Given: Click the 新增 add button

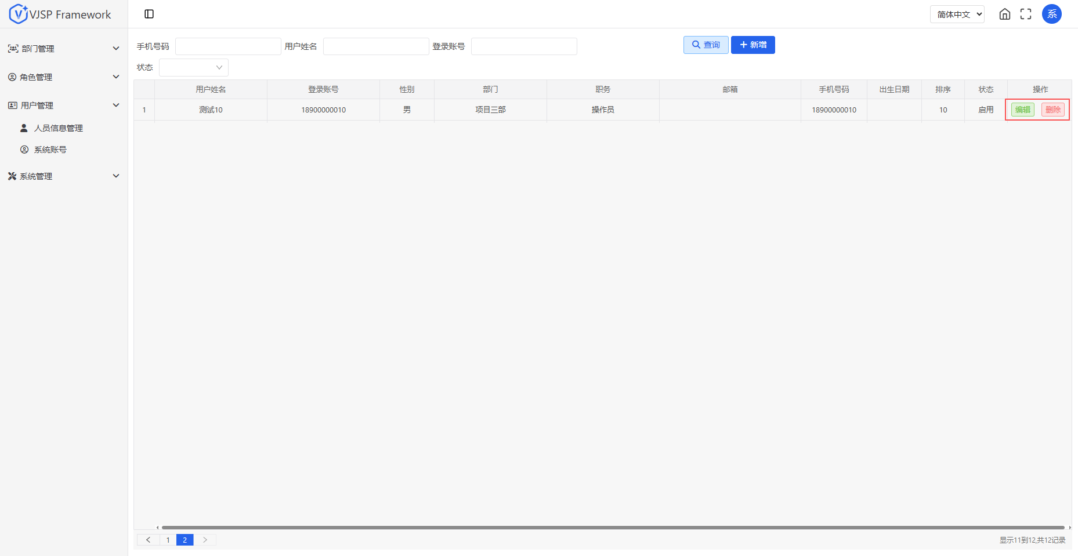Looking at the screenshot, I should (x=753, y=45).
